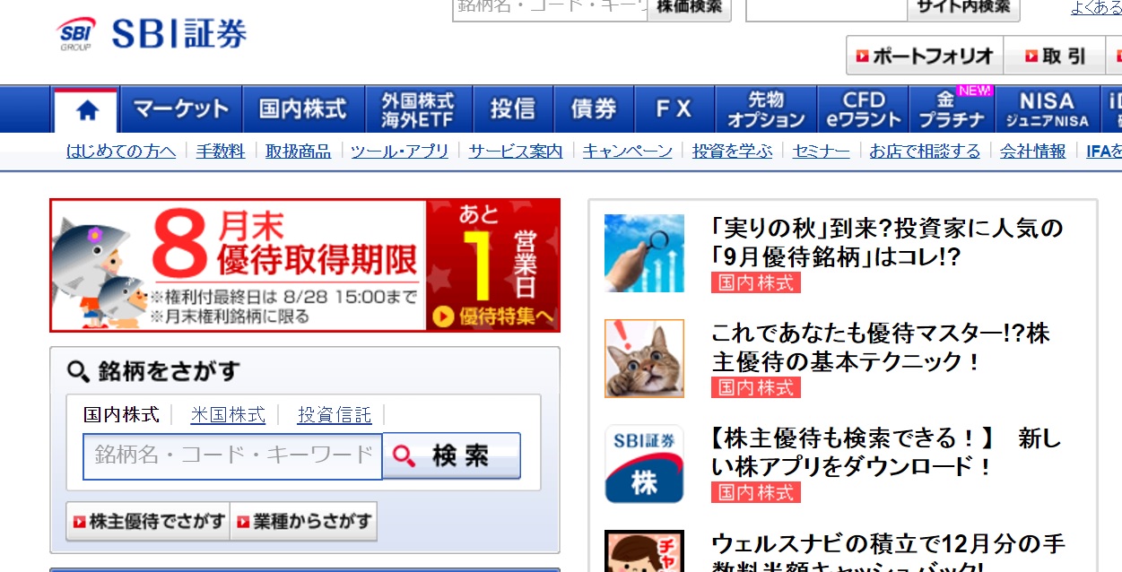Open the 投資を学ぶ link
Image resolution: width=1122 pixels, height=572 pixels.
point(732,152)
